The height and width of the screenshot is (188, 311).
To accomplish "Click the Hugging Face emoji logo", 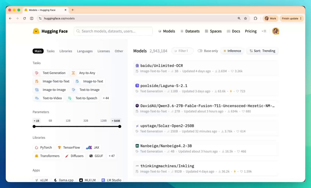I will coord(36,31).
